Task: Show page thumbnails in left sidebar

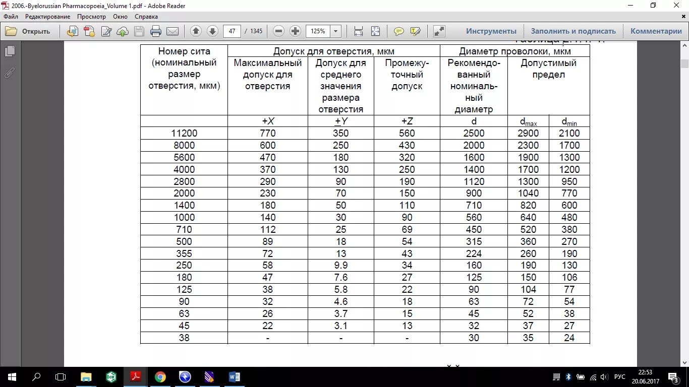Action: click(x=10, y=51)
